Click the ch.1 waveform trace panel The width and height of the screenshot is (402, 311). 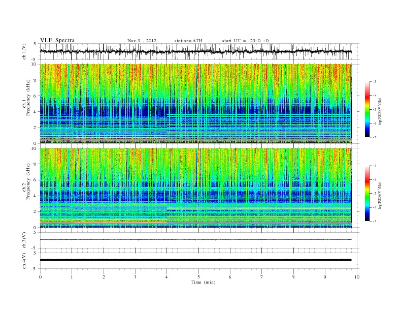199,51
